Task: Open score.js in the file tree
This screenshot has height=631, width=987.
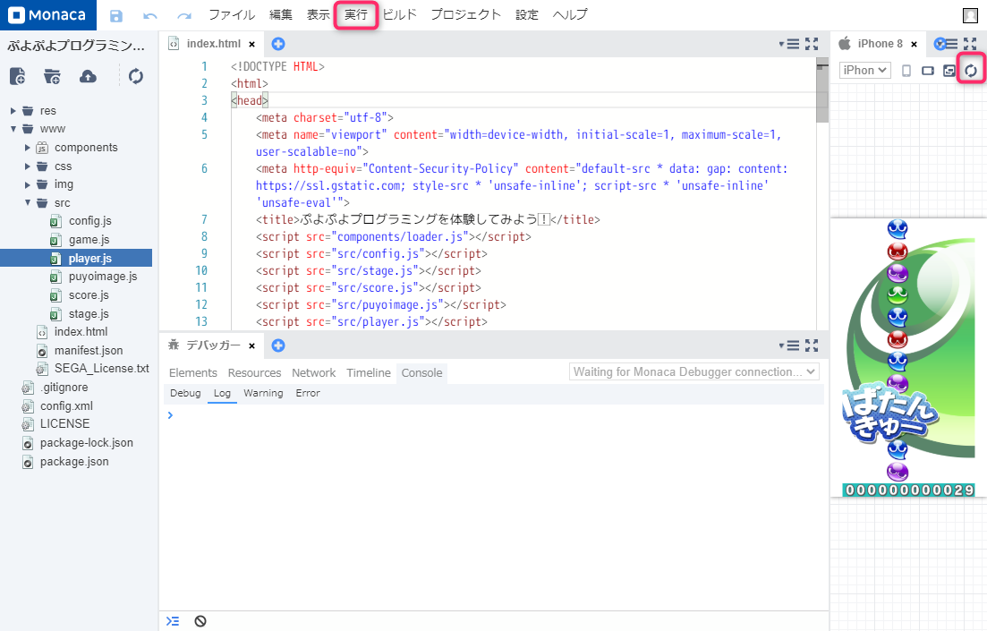Action: 89,295
